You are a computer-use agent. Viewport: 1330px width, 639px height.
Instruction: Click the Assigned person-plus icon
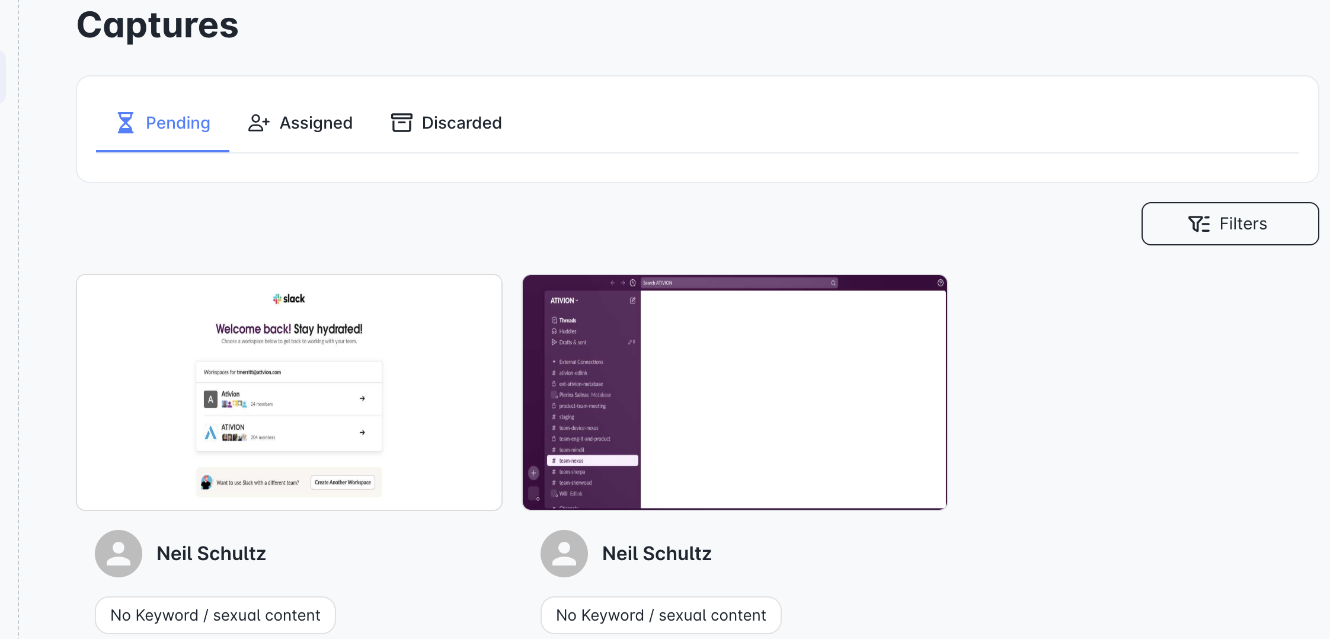coord(259,123)
